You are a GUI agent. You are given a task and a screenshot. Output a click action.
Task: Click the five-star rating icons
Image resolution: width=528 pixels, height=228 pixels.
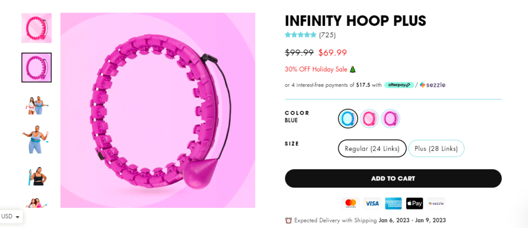point(301,35)
